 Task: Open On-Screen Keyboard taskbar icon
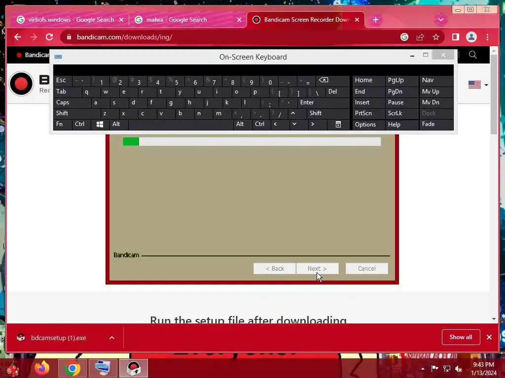tap(103, 368)
